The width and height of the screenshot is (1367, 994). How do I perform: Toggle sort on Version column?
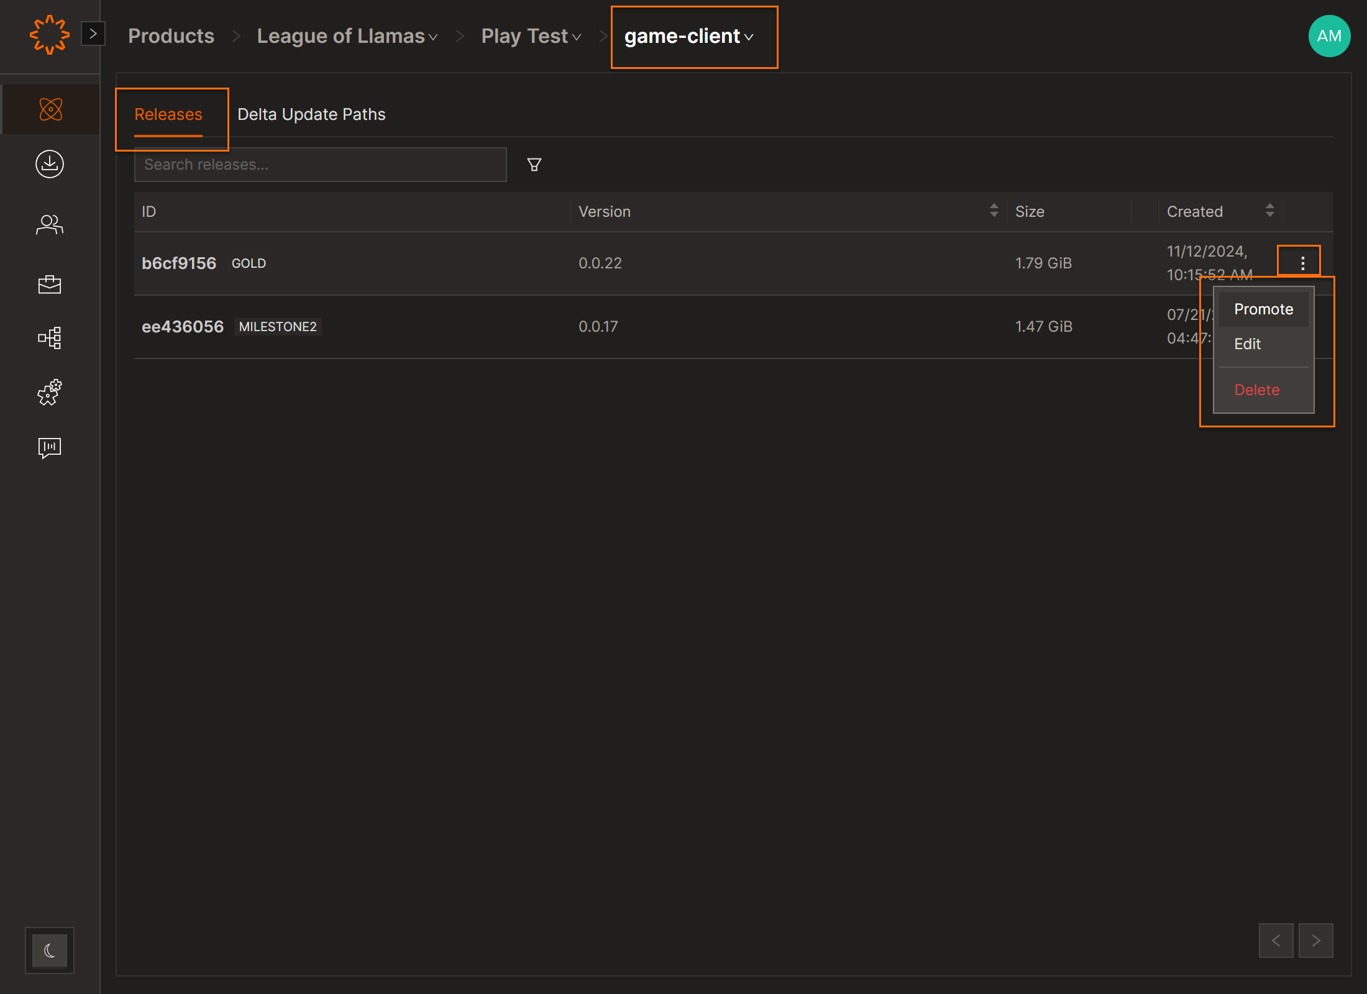tap(994, 211)
